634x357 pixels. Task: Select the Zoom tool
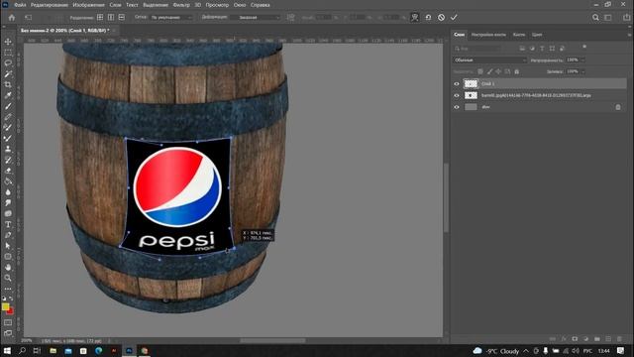(8, 278)
